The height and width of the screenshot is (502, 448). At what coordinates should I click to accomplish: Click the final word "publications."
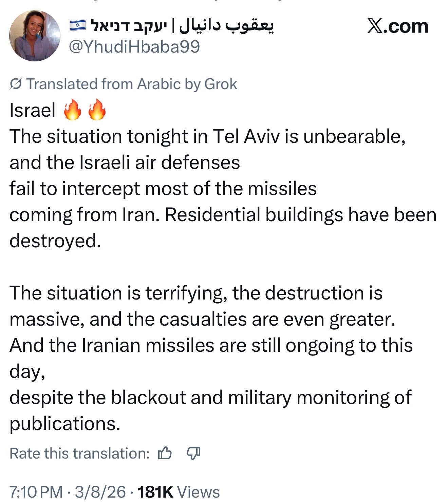click(x=64, y=423)
